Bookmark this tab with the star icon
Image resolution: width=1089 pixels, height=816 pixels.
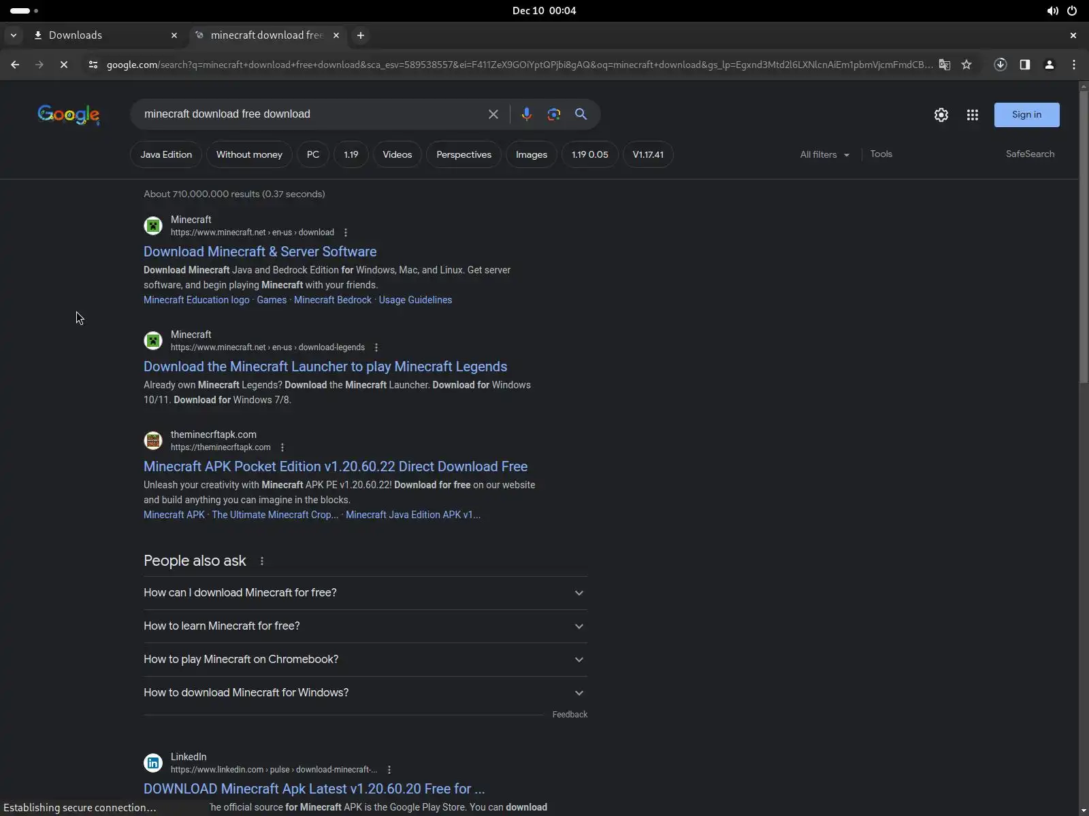coord(966,65)
